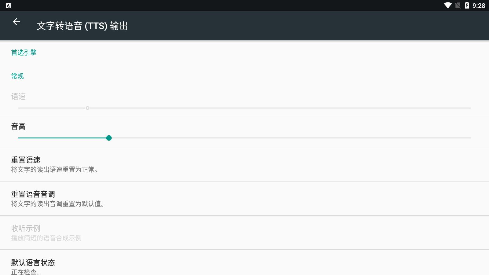Tap the back arrow in header

click(x=17, y=22)
